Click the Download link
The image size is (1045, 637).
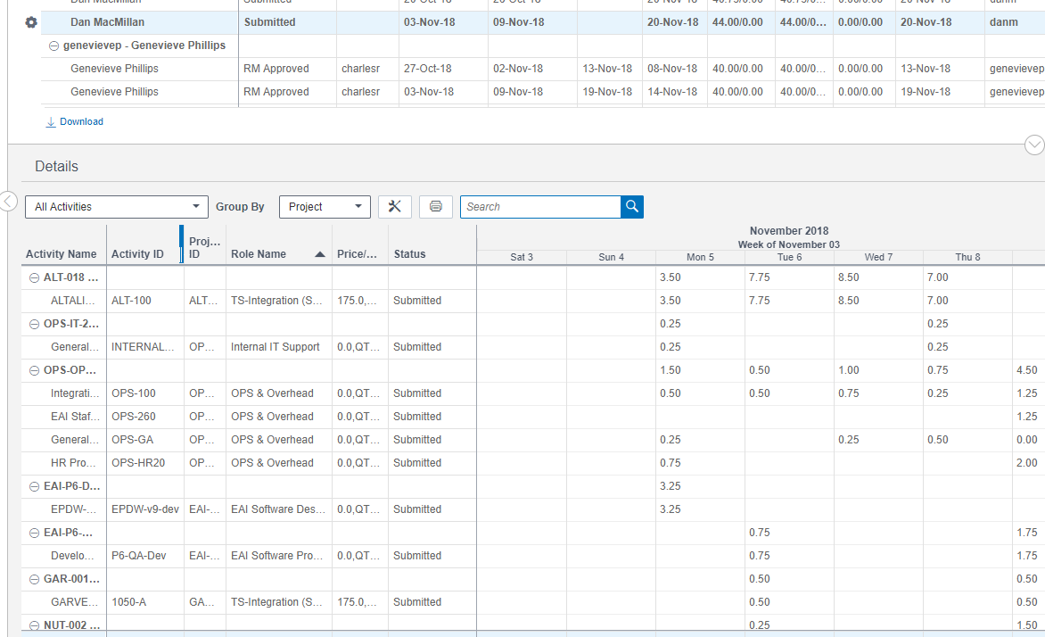(x=81, y=122)
